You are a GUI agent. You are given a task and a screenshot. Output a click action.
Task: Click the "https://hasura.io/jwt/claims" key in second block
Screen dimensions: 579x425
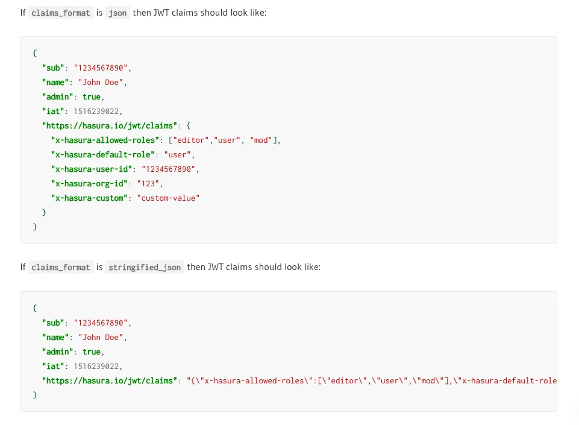[110, 380]
